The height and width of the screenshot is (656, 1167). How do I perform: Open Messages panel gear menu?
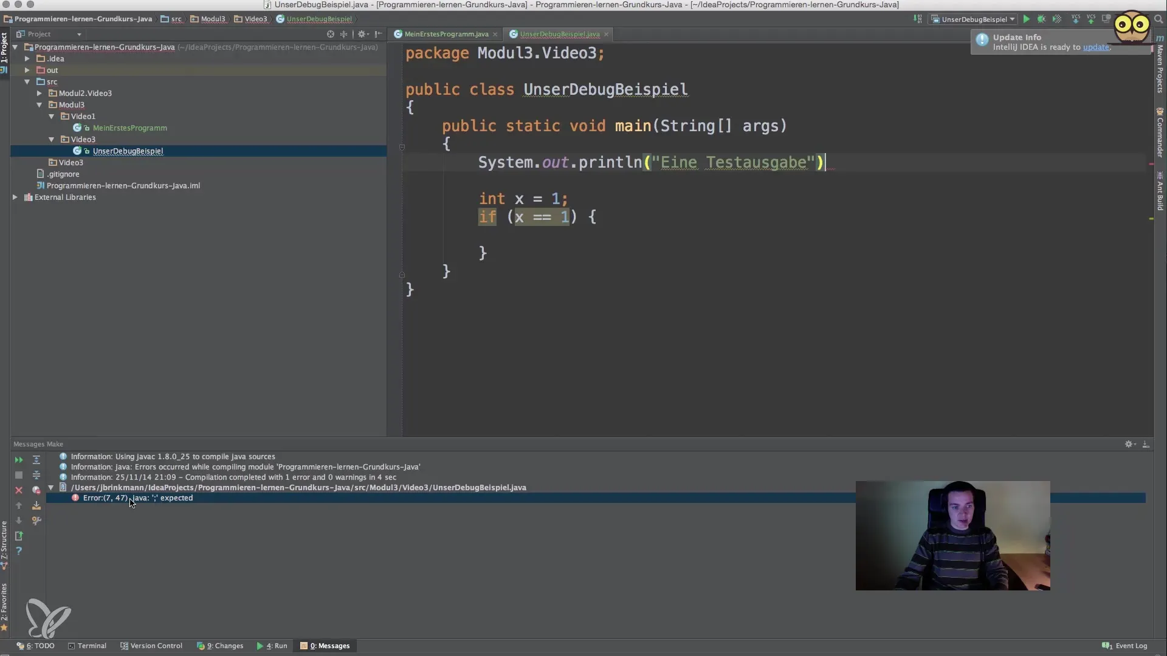coord(1130,444)
